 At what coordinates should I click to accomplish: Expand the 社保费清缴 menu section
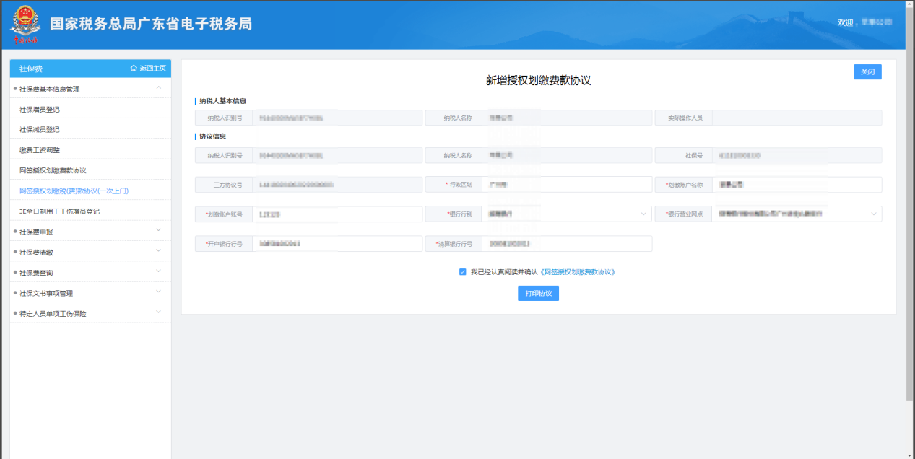point(158,251)
